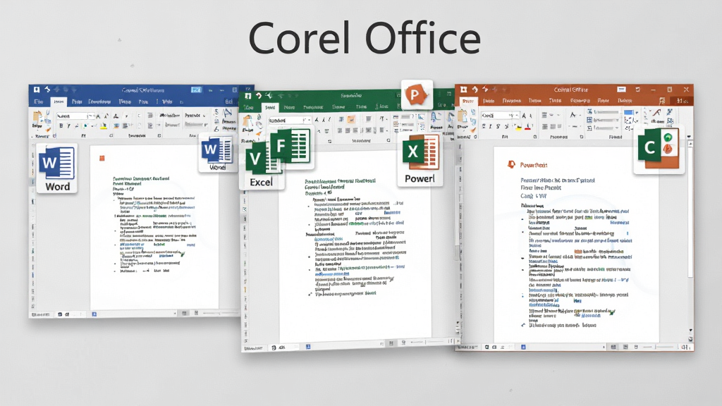Select the first active tab in orange window
The height and width of the screenshot is (406, 722).
pos(468,101)
